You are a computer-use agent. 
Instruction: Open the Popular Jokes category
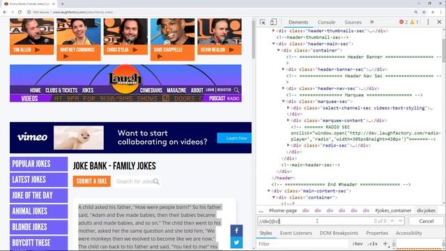point(39,164)
